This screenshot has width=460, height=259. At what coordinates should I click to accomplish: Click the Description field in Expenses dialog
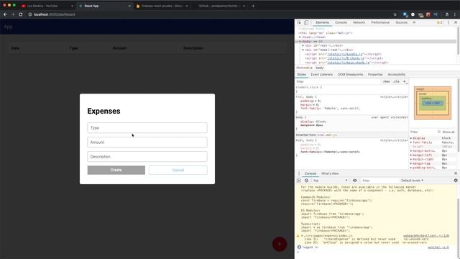click(147, 157)
